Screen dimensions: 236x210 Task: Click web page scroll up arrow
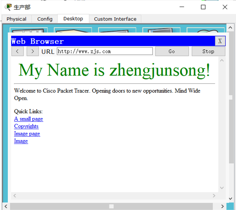pyautogui.click(x=222, y=61)
